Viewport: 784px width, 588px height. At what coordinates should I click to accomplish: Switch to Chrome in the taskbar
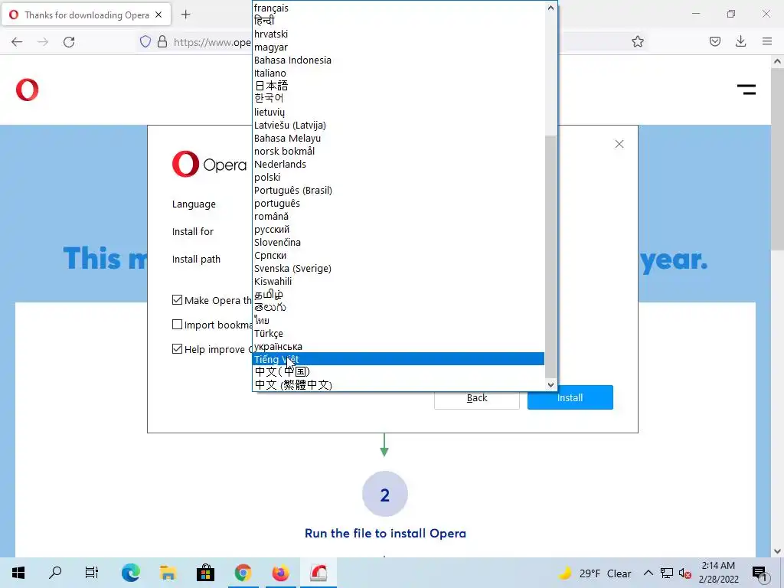point(243,573)
